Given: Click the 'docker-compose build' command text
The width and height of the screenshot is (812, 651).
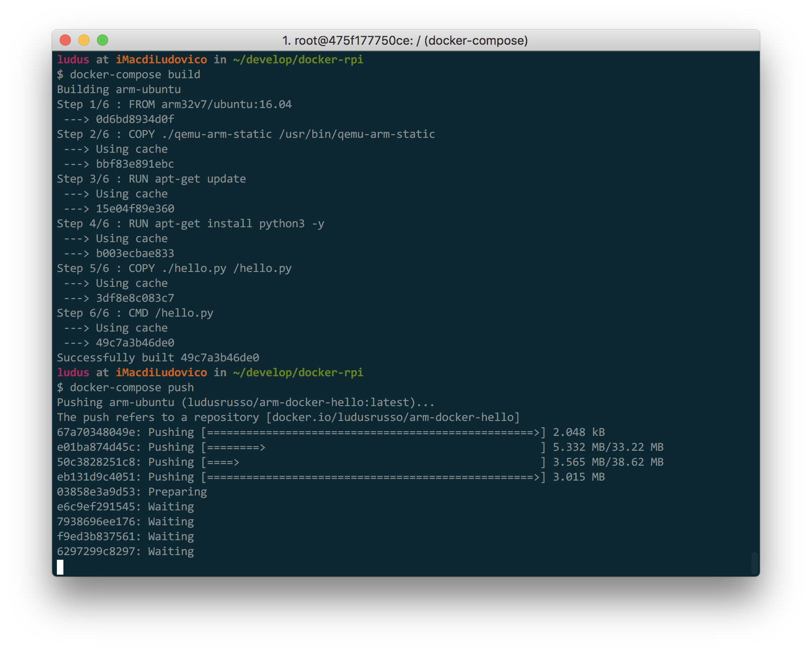Looking at the screenshot, I should [x=135, y=75].
